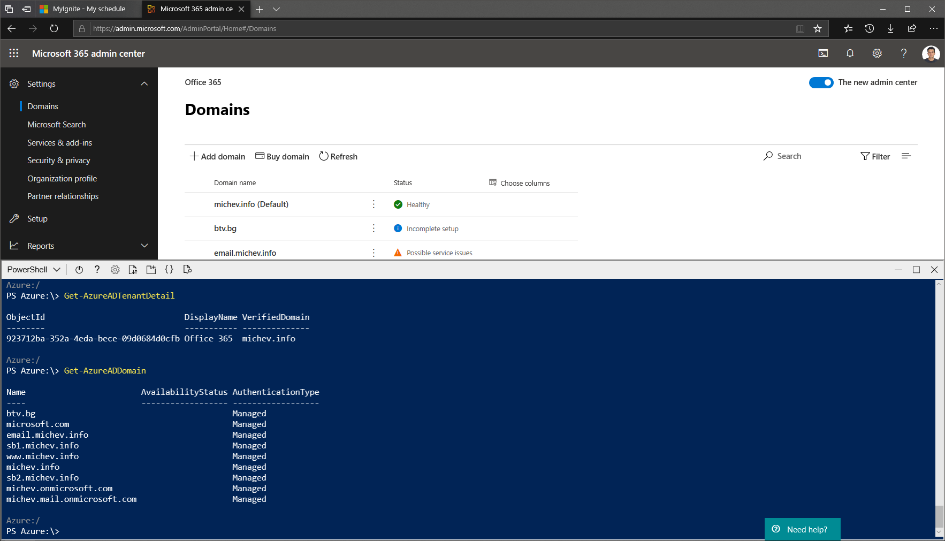Screen dimensions: 945x541
Task: Open the notifications bell
Action: [850, 53]
